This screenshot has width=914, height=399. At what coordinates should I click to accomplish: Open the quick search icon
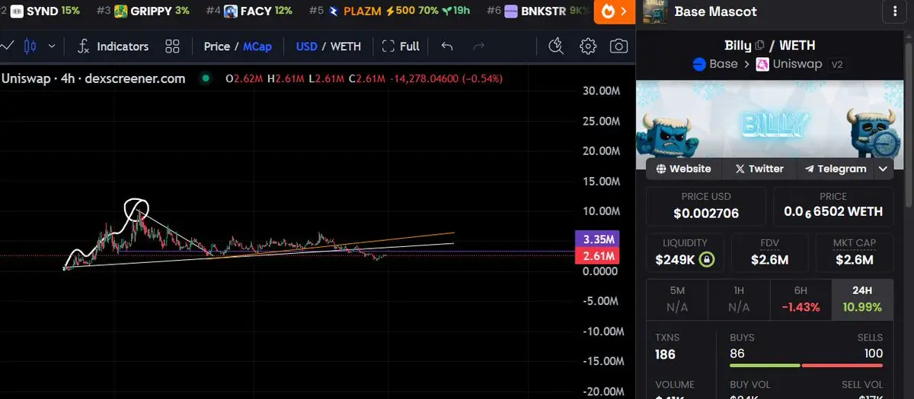556,46
